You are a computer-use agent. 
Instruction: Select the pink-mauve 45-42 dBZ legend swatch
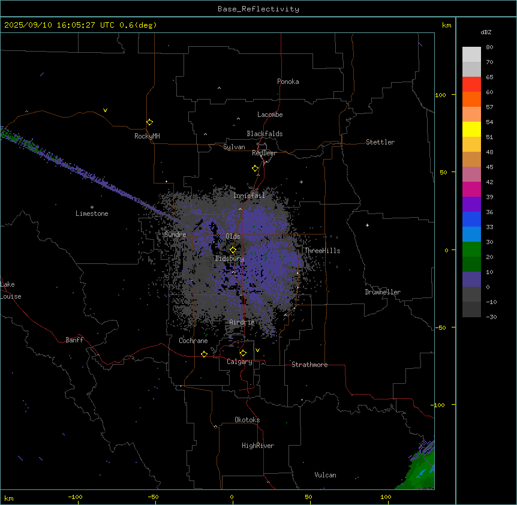471,174
